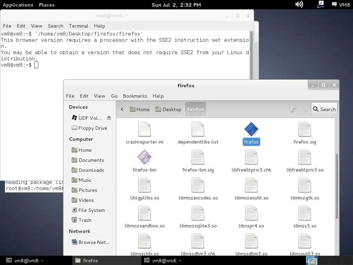Open the View menu in file manager

pos(100,96)
